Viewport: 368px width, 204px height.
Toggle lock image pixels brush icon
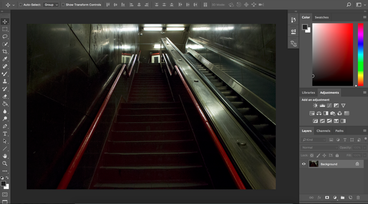(318, 155)
